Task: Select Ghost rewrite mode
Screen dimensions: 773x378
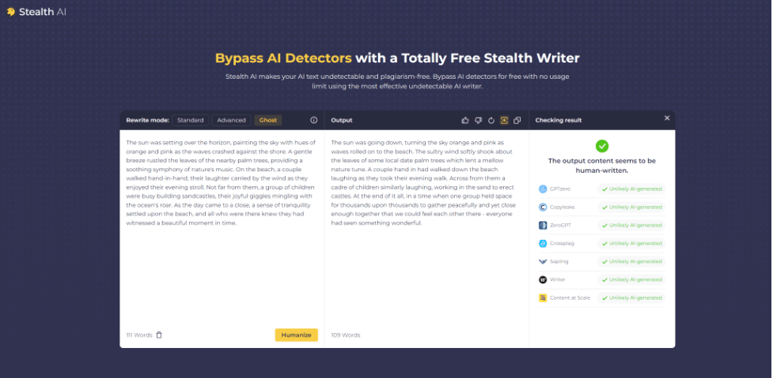Action: pyautogui.click(x=268, y=120)
